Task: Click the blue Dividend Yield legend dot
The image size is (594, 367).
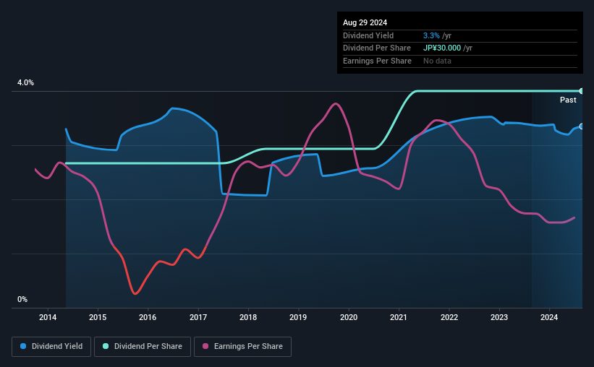Action: (x=23, y=346)
